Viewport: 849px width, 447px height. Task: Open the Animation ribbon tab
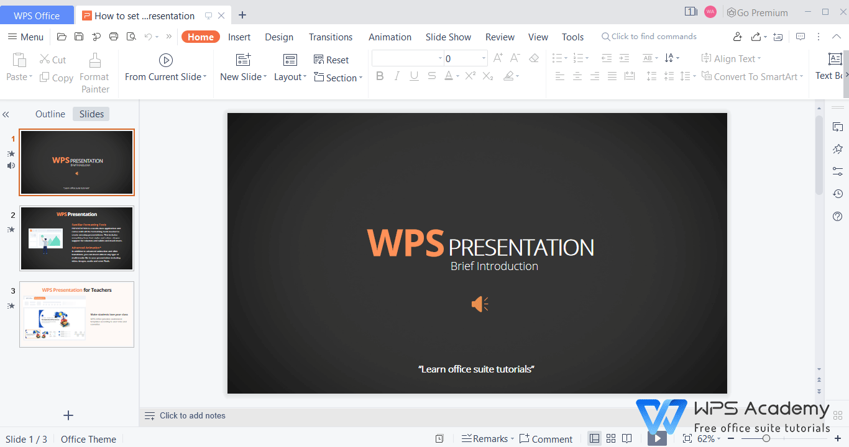tap(390, 37)
